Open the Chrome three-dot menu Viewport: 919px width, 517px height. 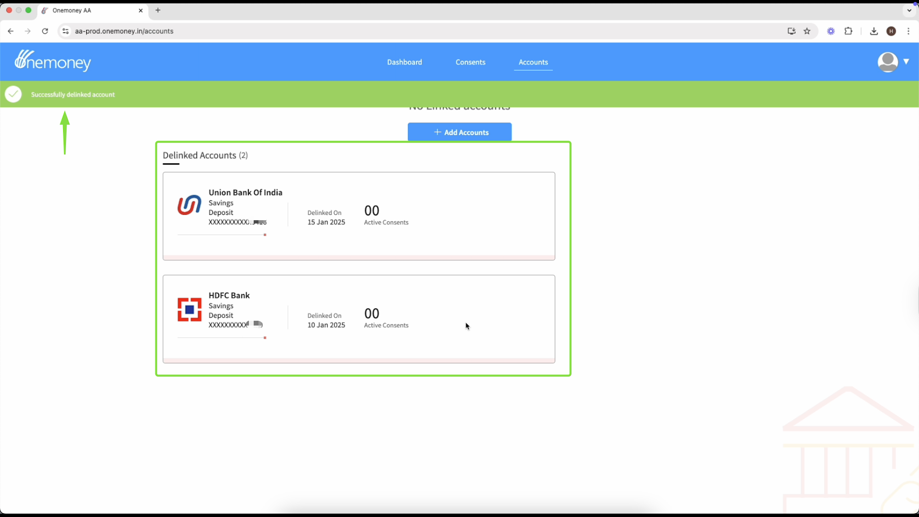click(908, 31)
